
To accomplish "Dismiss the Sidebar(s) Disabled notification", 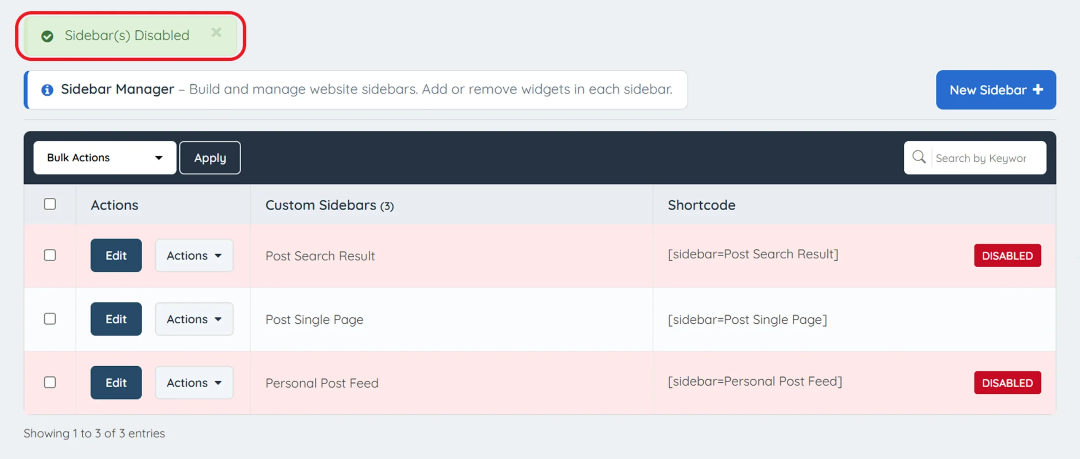I will click(x=216, y=32).
